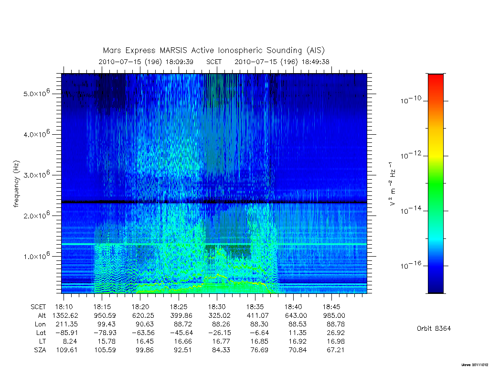The width and height of the screenshot is (489, 367).
Task: Click the 'LT' row label
Action: click(x=43, y=341)
